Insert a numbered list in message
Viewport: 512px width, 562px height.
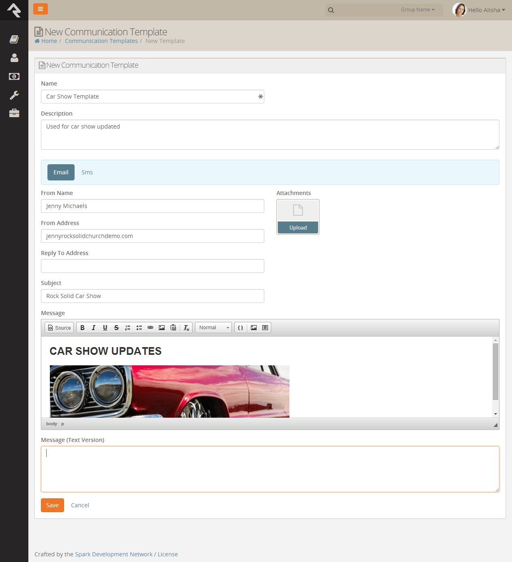tap(128, 328)
